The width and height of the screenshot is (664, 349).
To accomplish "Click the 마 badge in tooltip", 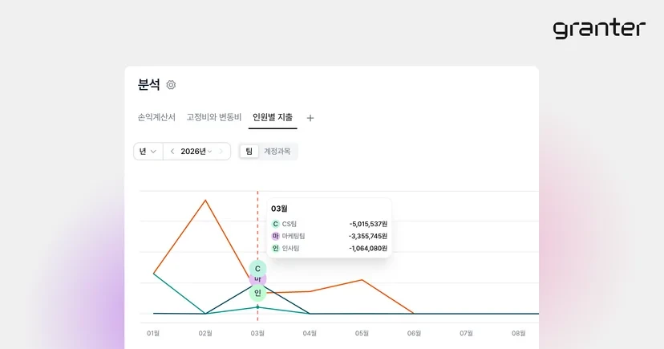I will pyautogui.click(x=275, y=236).
